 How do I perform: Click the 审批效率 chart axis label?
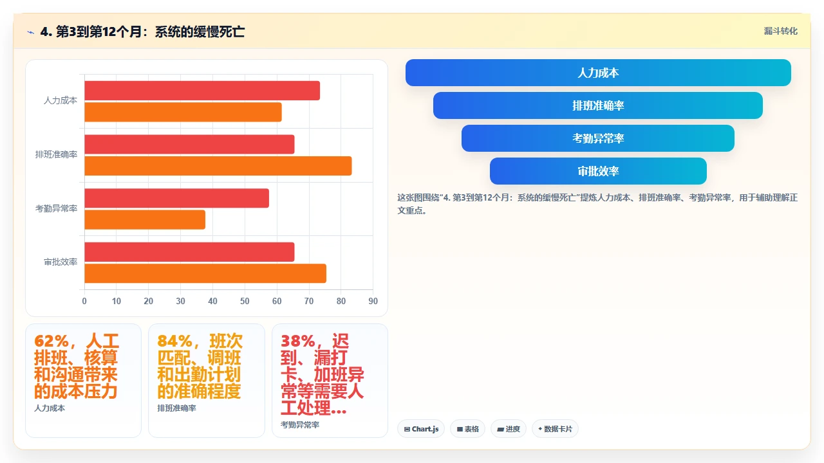coord(61,262)
